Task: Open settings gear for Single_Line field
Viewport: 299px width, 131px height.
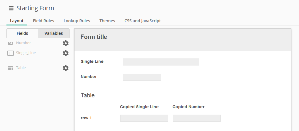Action: 66,53
